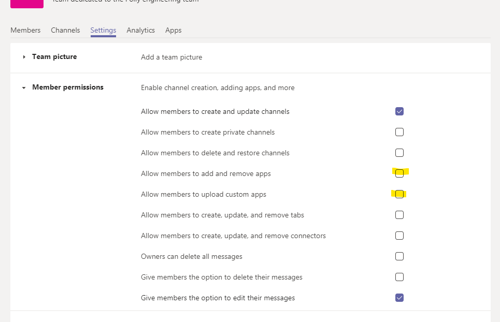Image resolution: width=500 pixels, height=322 pixels.
Task: Enable Allow members to add and remove apps
Action: pyautogui.click(x=399, y=173)
